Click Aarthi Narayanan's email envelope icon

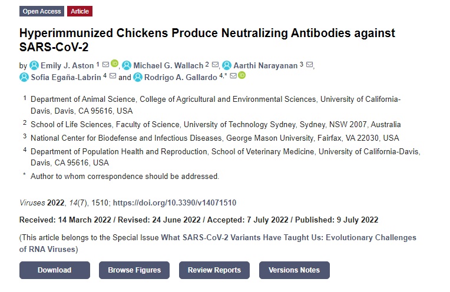pyautogui.click(x=309, y=65)
